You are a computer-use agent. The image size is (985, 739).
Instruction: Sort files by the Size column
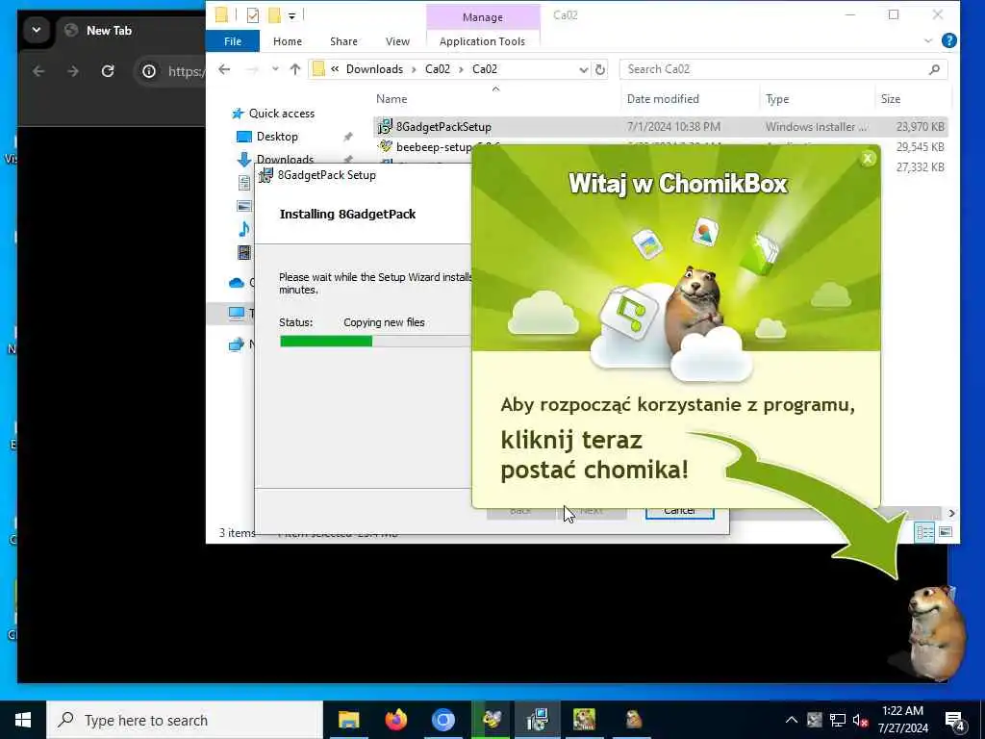coord(890,99)
